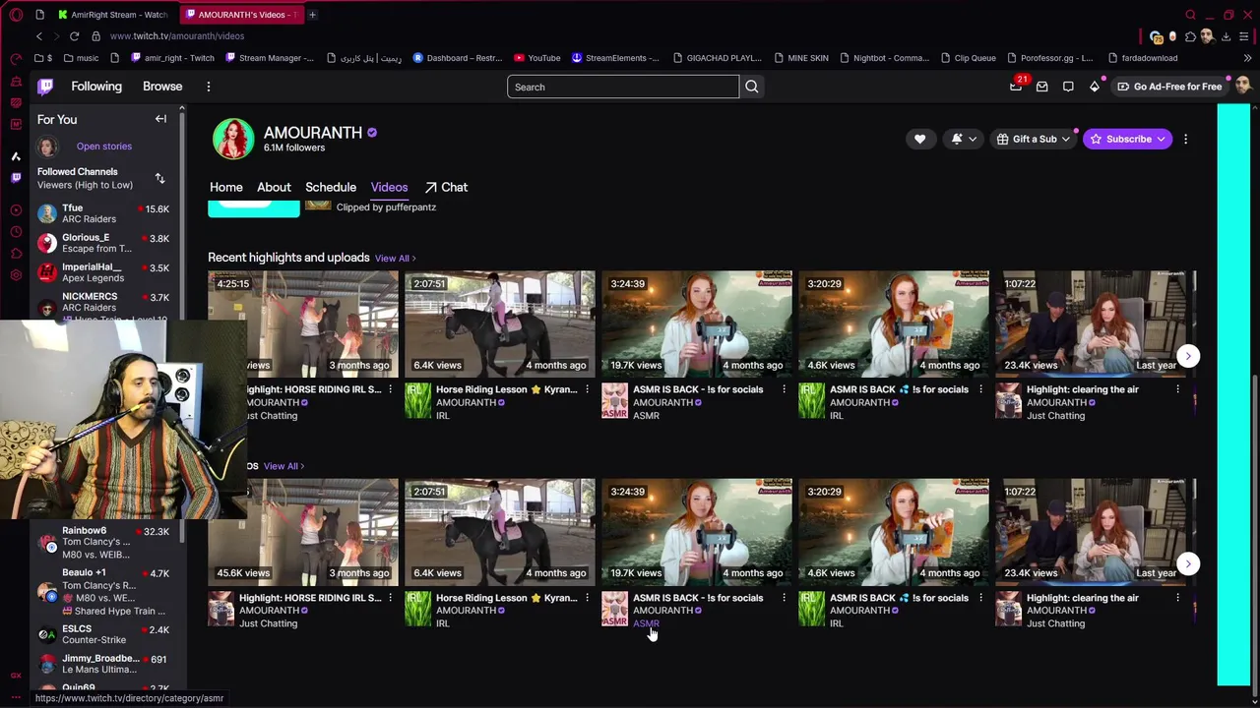Click the Opera menu logo

[x=16, y=15]
